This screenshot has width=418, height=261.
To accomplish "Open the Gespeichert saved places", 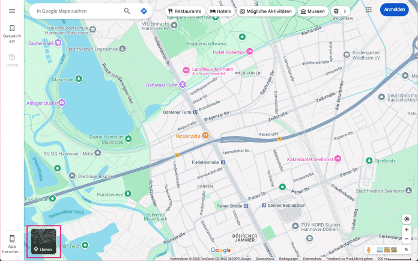I will click(11, 32).
